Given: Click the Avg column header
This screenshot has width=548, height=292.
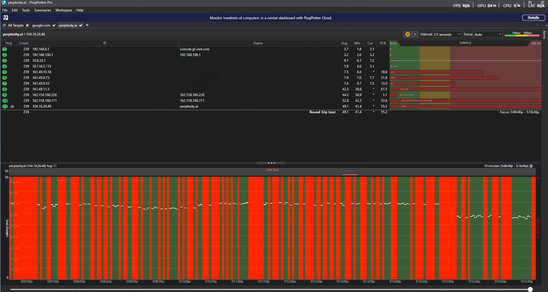Looking at the screenshot, I should (x=344, y=43).
